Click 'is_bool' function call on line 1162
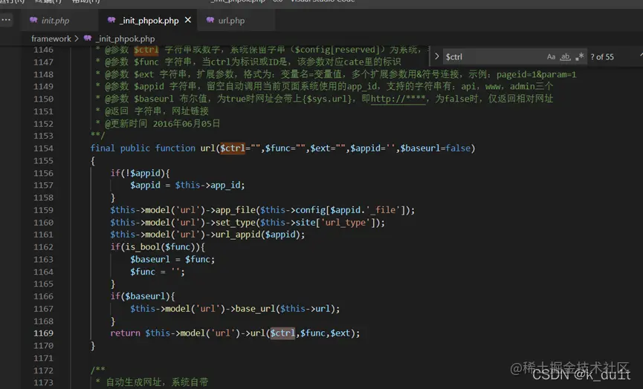 click(x=143, y=247)
